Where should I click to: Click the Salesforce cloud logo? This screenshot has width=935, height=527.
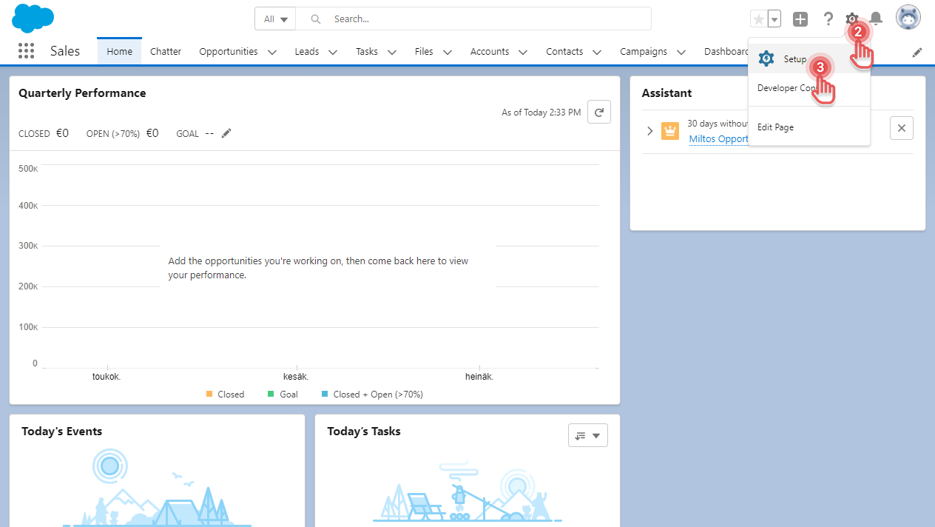[x=33, y=18]
